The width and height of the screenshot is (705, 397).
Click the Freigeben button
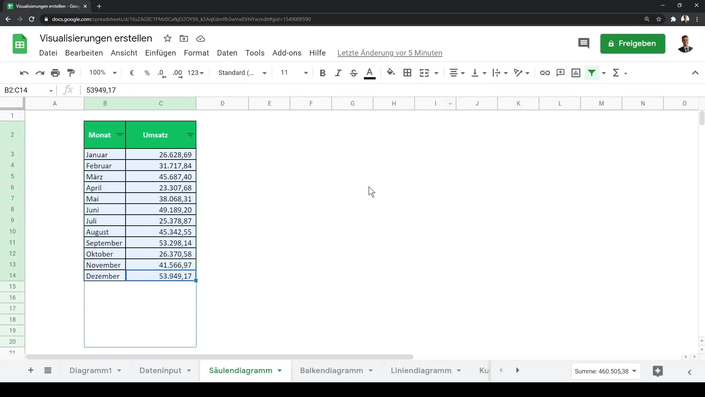point(632,43)
